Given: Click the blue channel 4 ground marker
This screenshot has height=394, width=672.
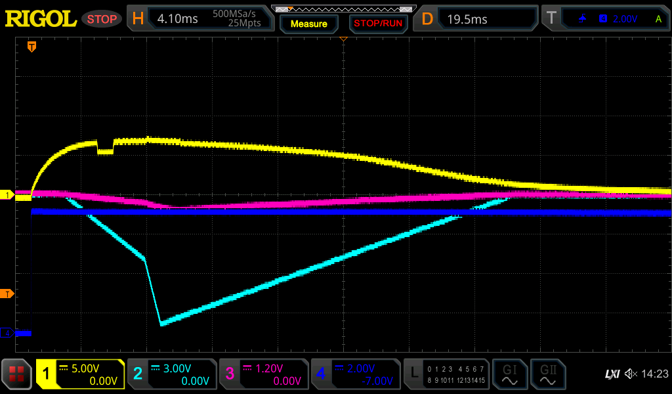Looking at the screenshot, I should tap(7, 333).
